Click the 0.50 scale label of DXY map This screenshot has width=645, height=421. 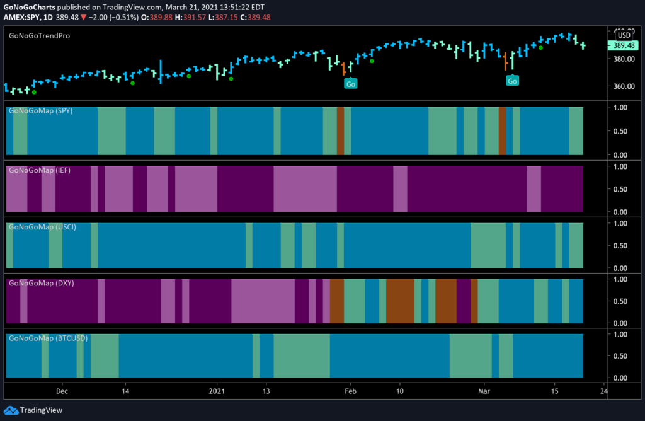pos(620,301)
